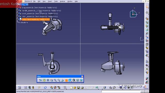The width and height of the screenshot is (165, 93).
Task: Expand the rotor_assembly tree node
Action: [17, 16]
